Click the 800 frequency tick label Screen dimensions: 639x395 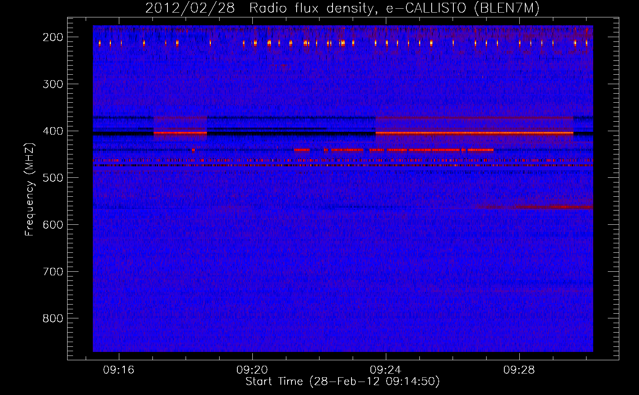(53, 318)
